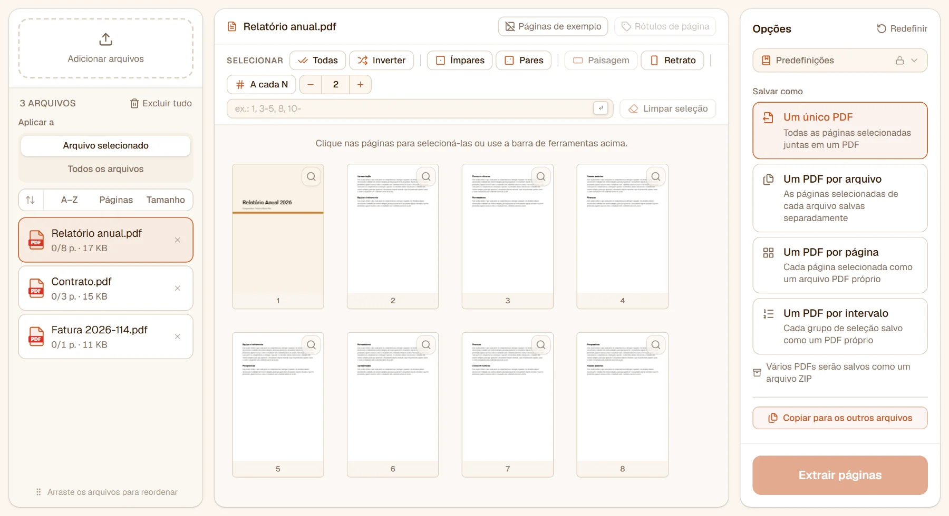Choose 'Um PDF por página' option
The image size is (949, 516).
click(840, 265)
